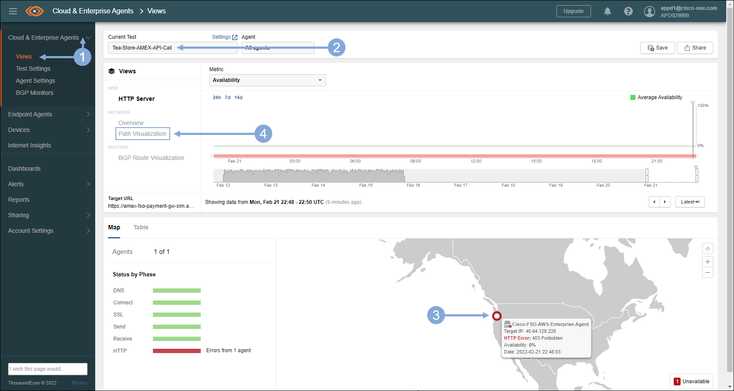Go to previous time interval arrow

click(654, 202)
